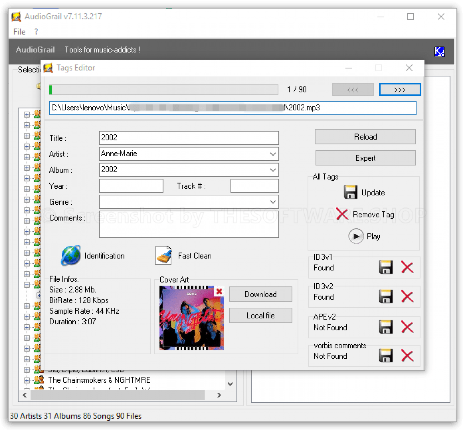Screen dimensions: 465x430
Task: Click The Chainsmokers & NGHTMRE artist icon
Action: coord(39,379)
